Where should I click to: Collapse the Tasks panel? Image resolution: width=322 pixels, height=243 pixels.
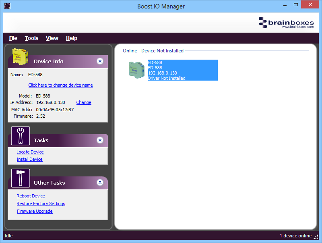100,140
